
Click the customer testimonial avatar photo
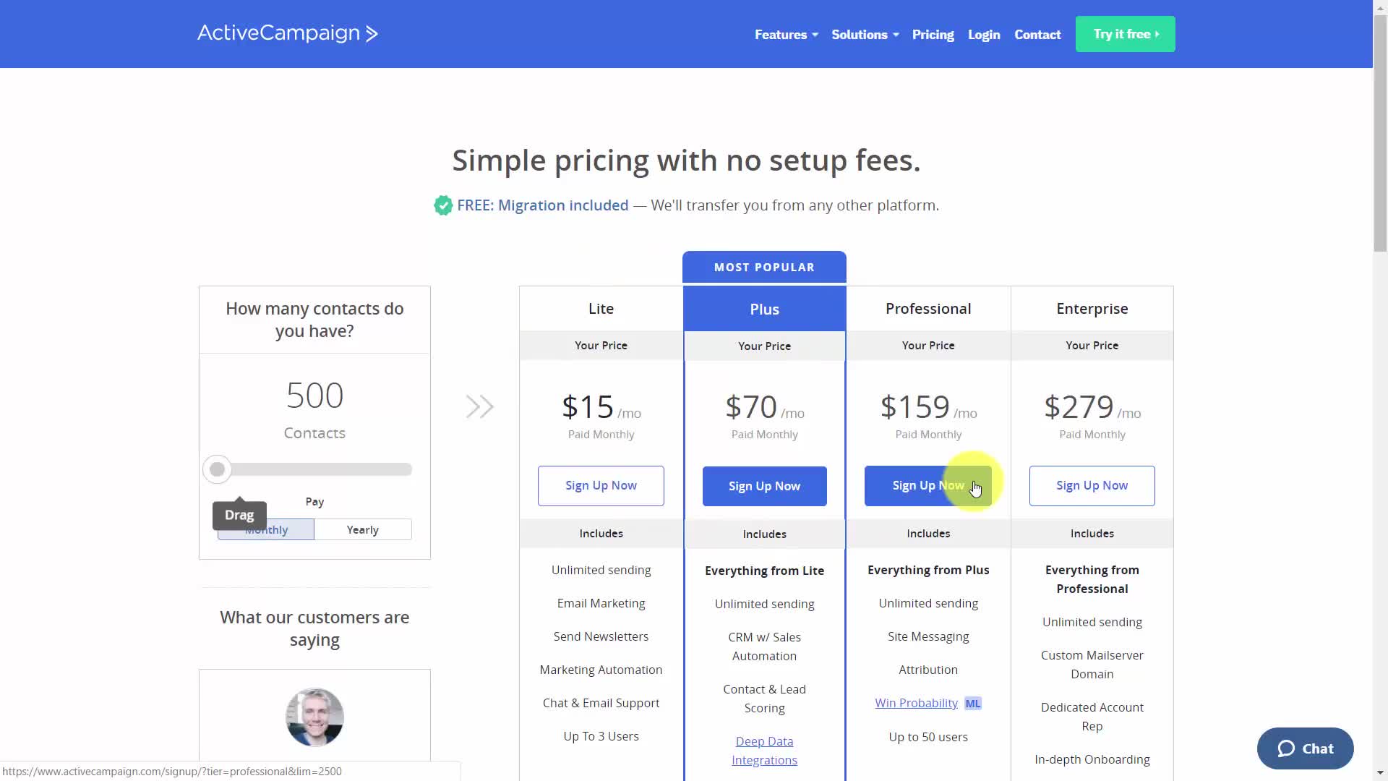coord(314,717)
